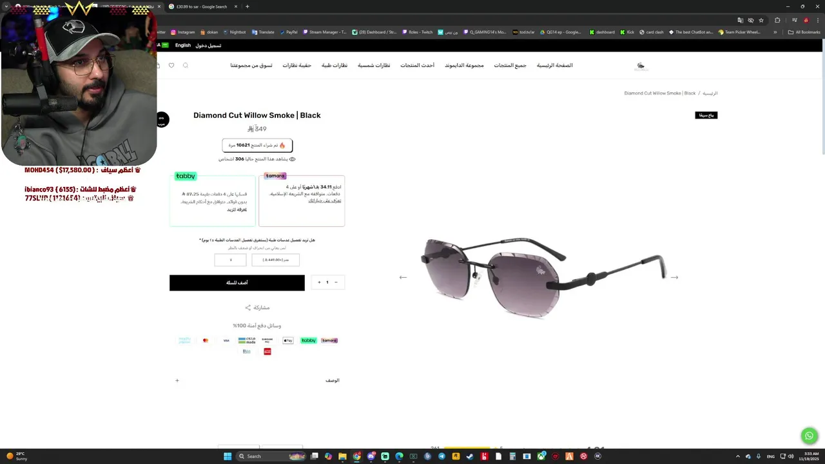
Task: Click the tabby payment badge below cart
Action: click(309, 340)
